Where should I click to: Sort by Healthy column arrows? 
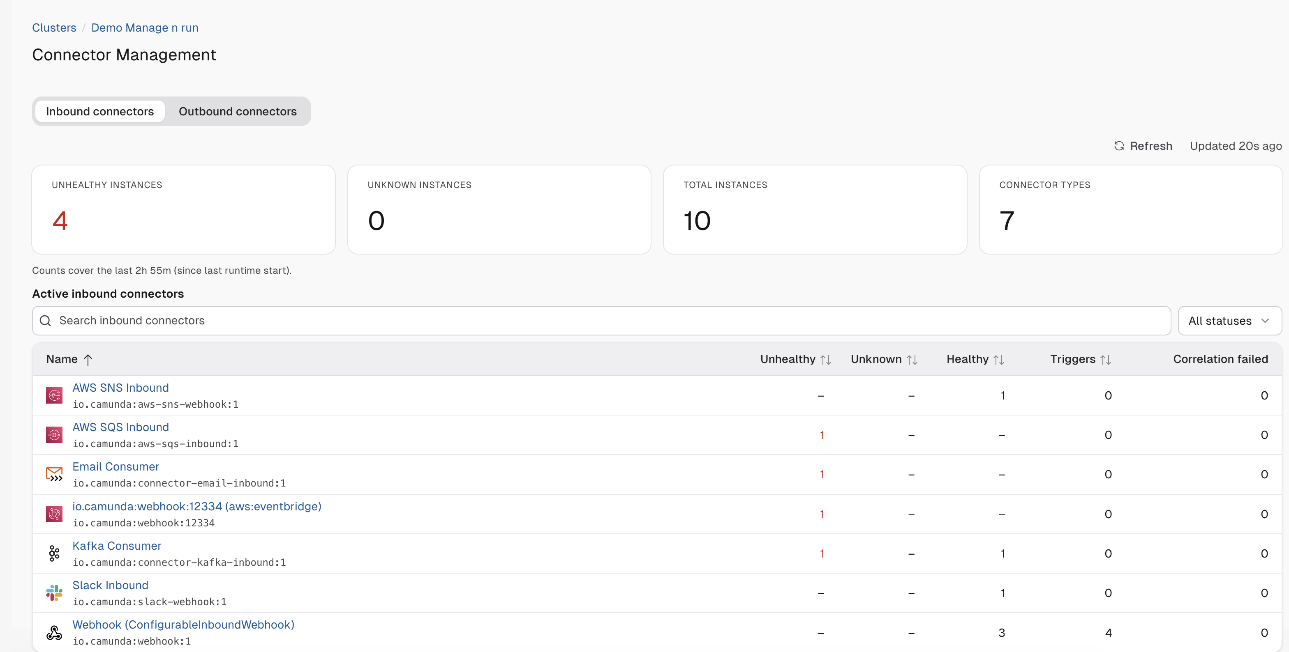[999, 360]
